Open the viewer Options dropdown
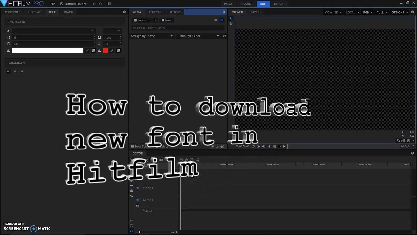This screenshot has width=417, height=235. coord(400,12)
